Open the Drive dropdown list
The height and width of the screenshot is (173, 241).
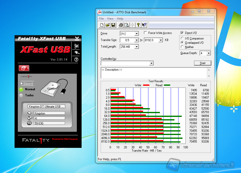pos(137,34)
